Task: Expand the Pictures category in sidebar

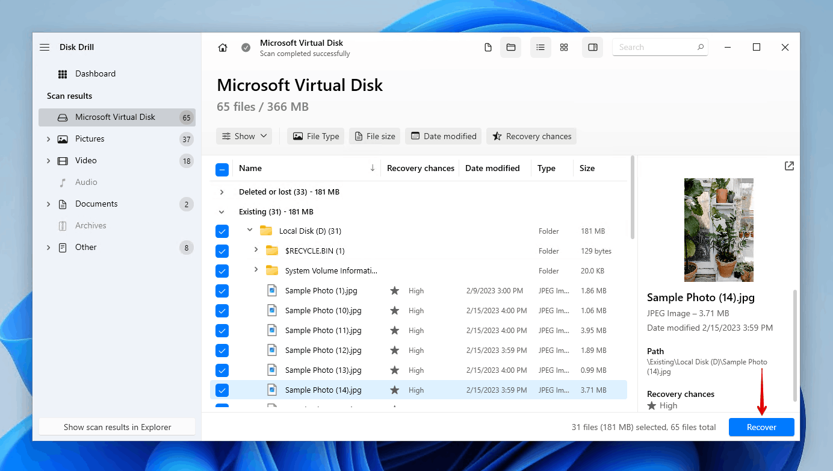Action: point(48,139)
